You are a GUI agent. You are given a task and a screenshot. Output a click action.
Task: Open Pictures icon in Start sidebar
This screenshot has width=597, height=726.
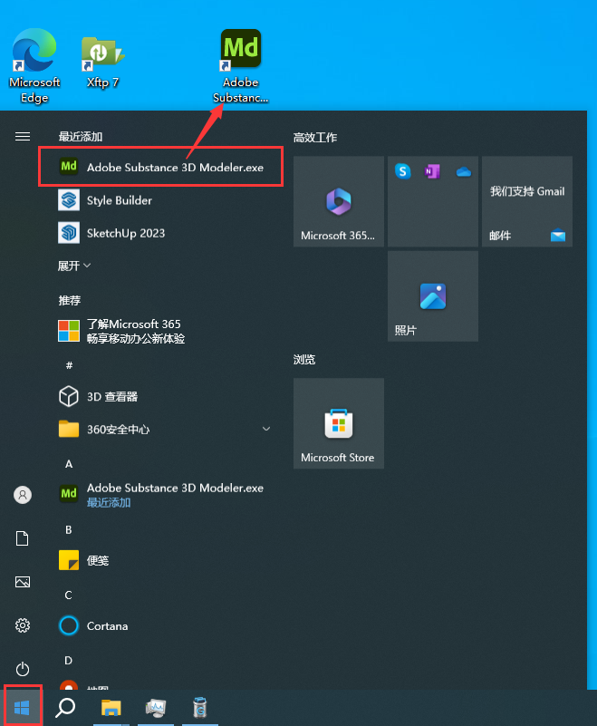(23, 582)
